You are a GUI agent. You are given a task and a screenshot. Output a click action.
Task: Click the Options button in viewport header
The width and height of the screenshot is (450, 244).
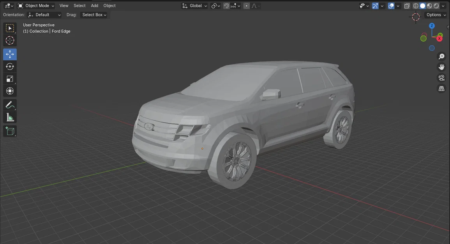pyautogui.click(x=434, y=14)
